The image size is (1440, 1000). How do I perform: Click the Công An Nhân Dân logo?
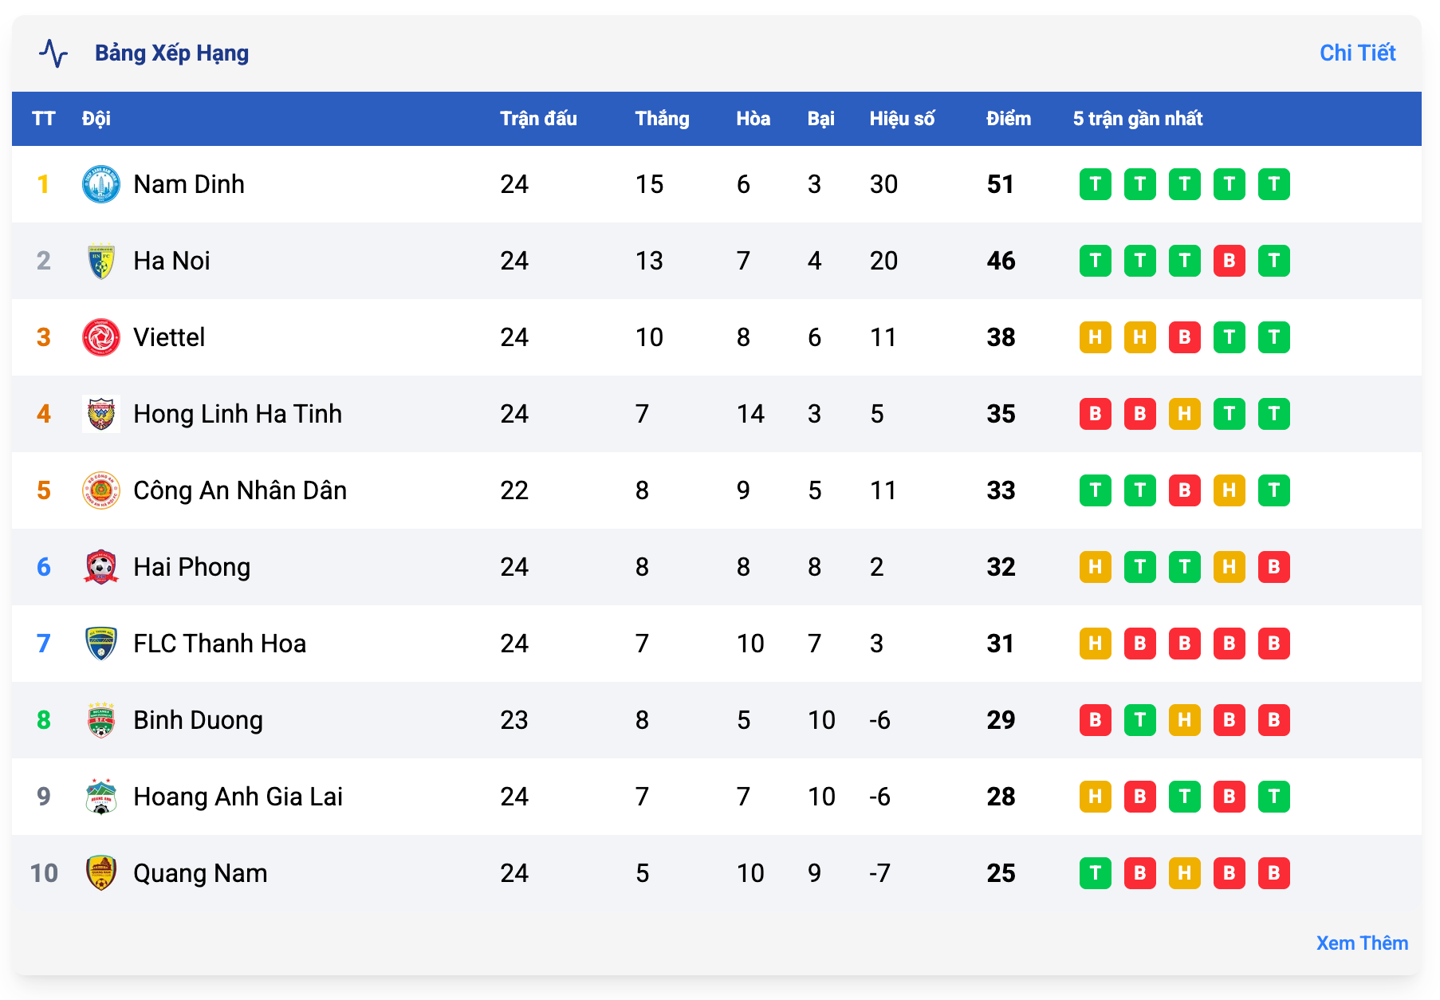click(x=101, y=490)
